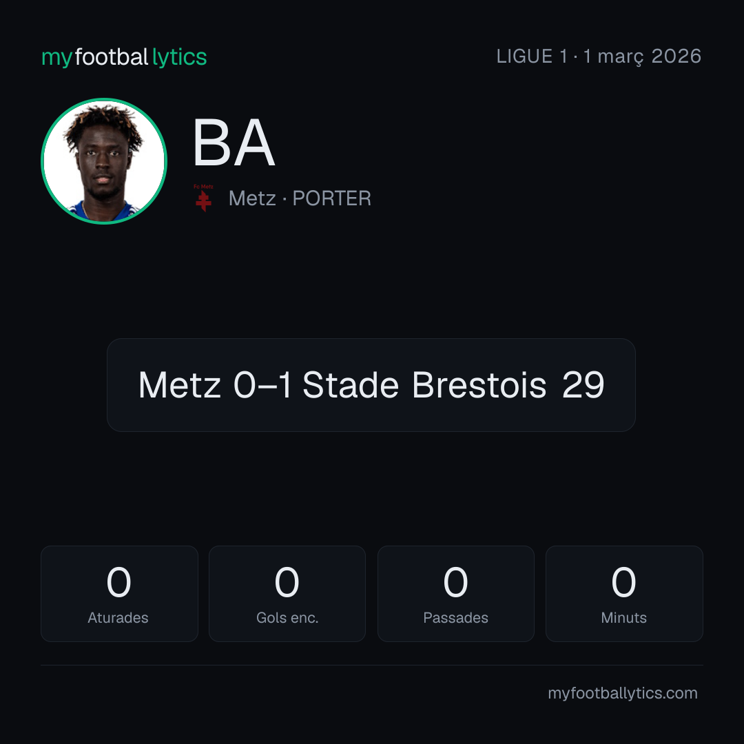Click the Gols enc. value zero

coord(287,582)
